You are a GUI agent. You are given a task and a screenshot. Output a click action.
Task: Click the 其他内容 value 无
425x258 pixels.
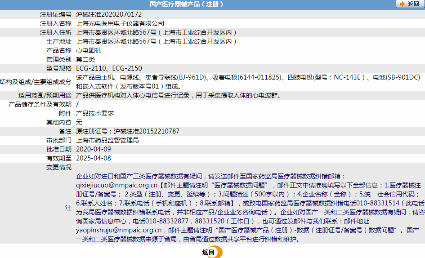(x=79, y=122)
